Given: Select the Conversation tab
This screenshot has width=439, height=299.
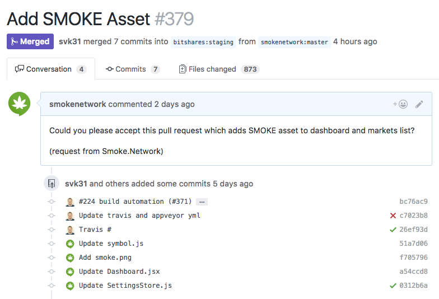Looking at the screenshot, I should [50, 69].
